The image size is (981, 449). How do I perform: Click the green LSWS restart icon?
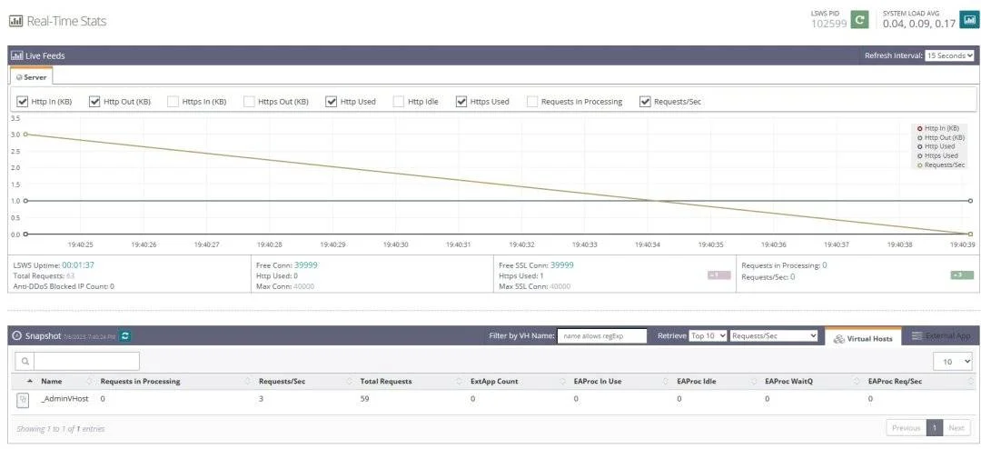tap(859, 20)
